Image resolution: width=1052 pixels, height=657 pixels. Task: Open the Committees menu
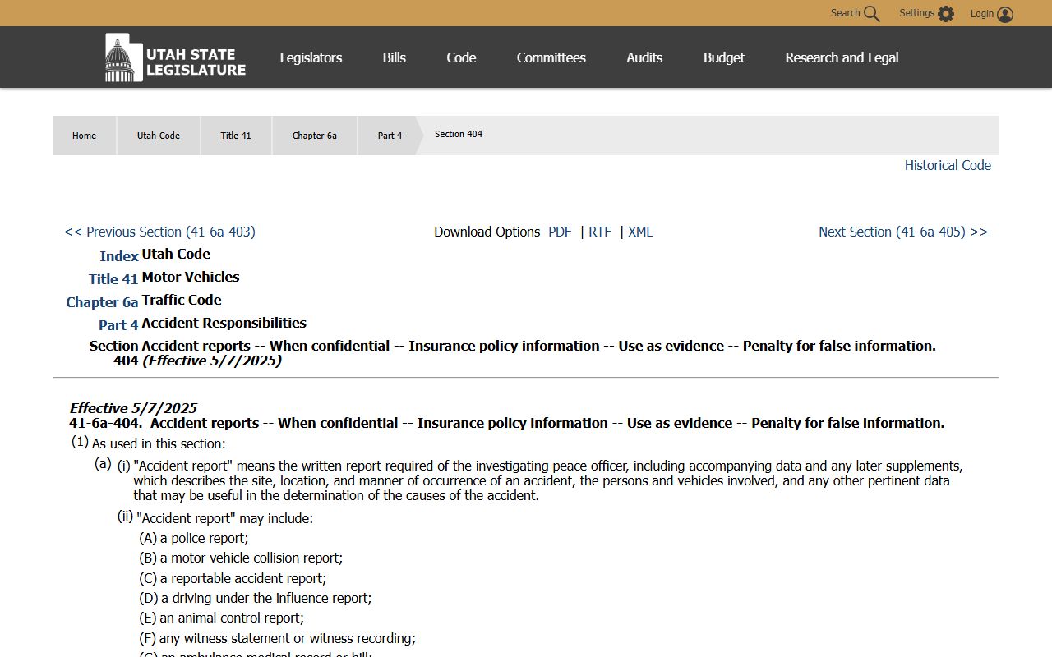[x=551, y=57]
